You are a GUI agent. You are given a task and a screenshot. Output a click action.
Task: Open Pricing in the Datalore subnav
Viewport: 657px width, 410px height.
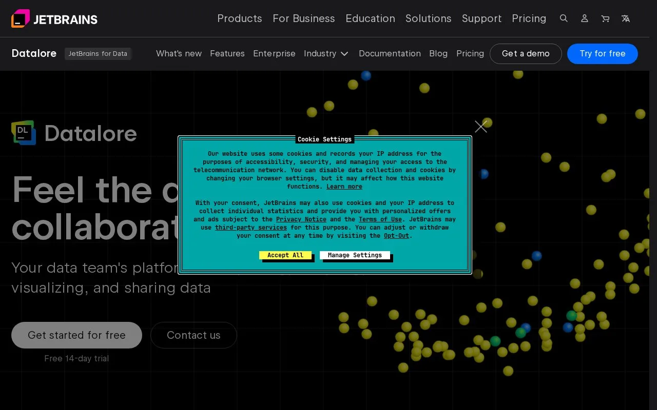coord(470,53)
